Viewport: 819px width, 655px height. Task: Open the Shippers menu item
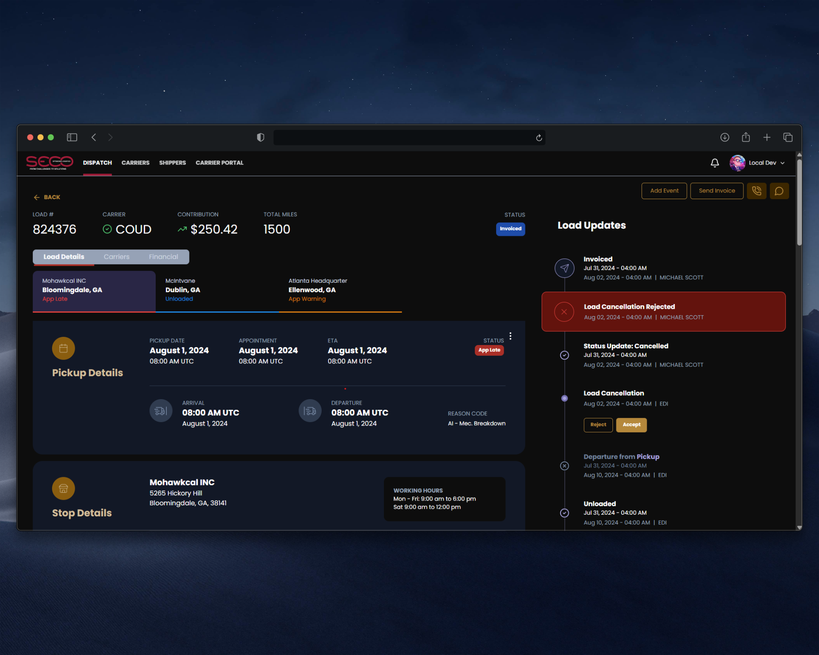click(172, 163)
